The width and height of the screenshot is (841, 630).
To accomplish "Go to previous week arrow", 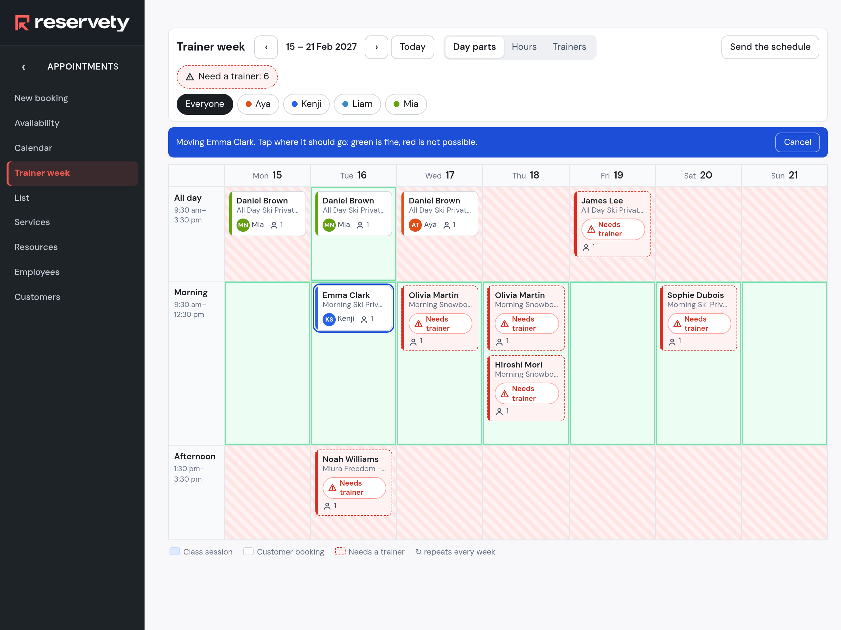I will (x=266, y=47).
